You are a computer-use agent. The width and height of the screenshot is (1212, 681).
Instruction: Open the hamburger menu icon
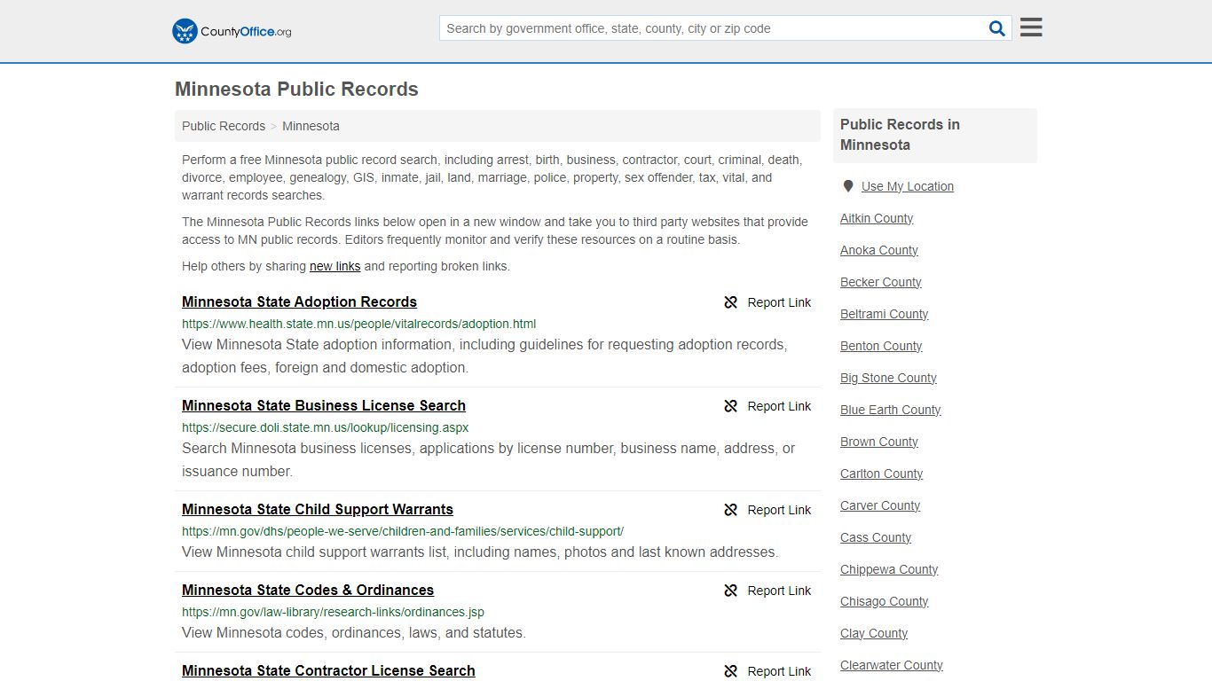pyautogui.click(x=1031, y=27)
